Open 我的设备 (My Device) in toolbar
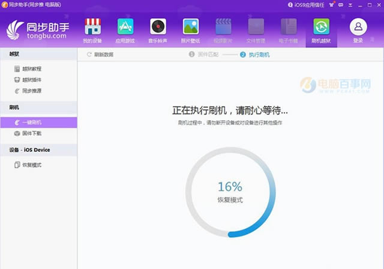 92,30
